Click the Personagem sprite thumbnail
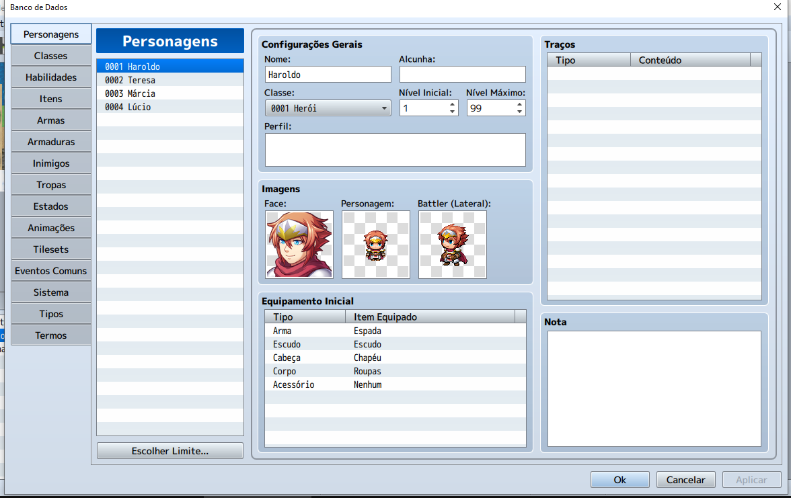Image resolution: width=791 pixels, height=498 pixels. (x=375, y=244)
